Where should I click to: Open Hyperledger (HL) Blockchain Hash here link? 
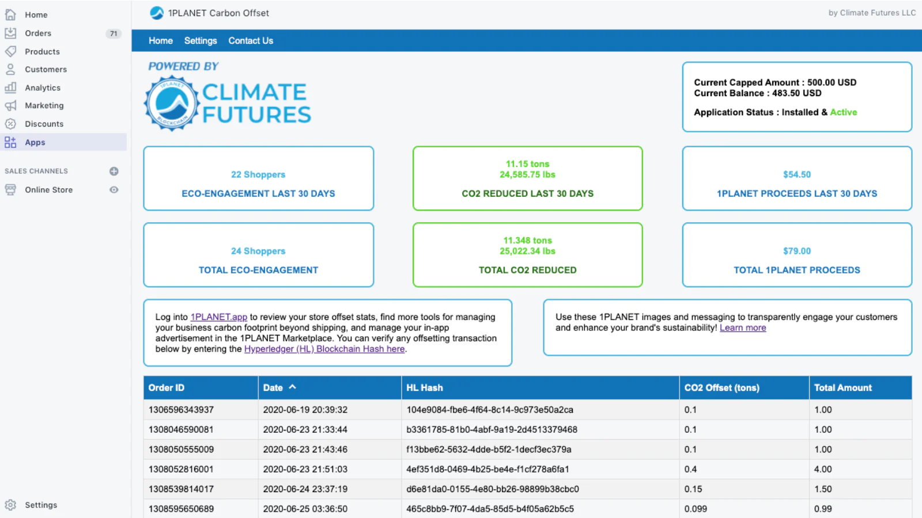point(324,349)
